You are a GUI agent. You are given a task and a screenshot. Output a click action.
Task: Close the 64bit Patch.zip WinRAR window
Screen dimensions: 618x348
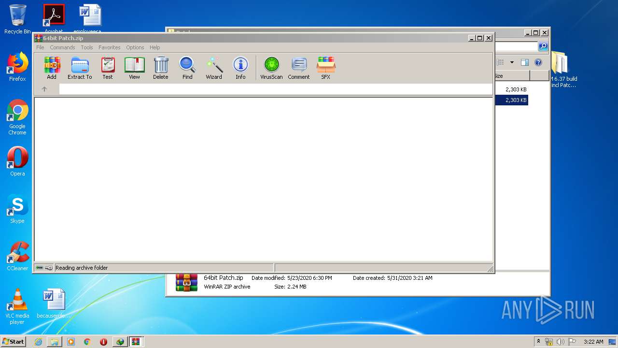tap(489, 38)
